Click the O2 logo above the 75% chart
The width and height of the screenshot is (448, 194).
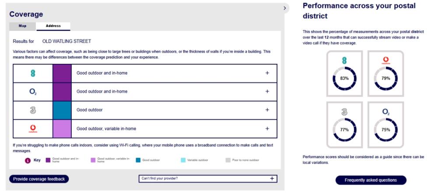coord(386,112)
